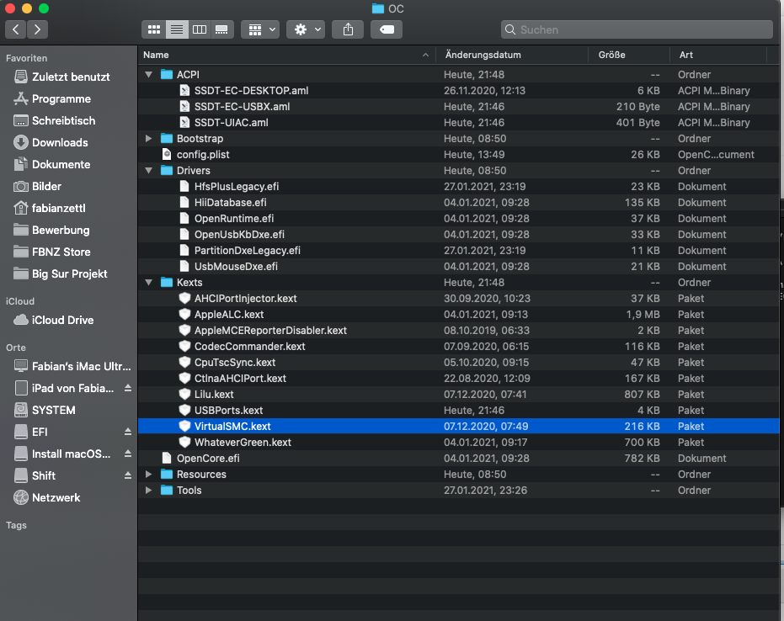Select CpuTscSync.kext
This screenshot has height=621, width=784.
(x=458, y=362)
